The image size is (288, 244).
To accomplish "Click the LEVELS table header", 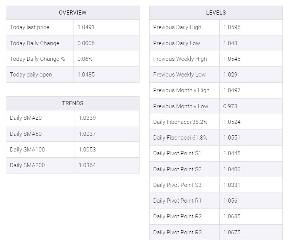I will click(x=216, y=13).
